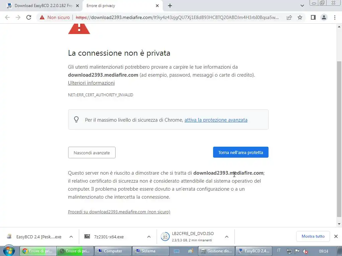342x256 pixels.
Task: Open the 7z2301-x64.exe download
Action: click(x=109, y=237)
